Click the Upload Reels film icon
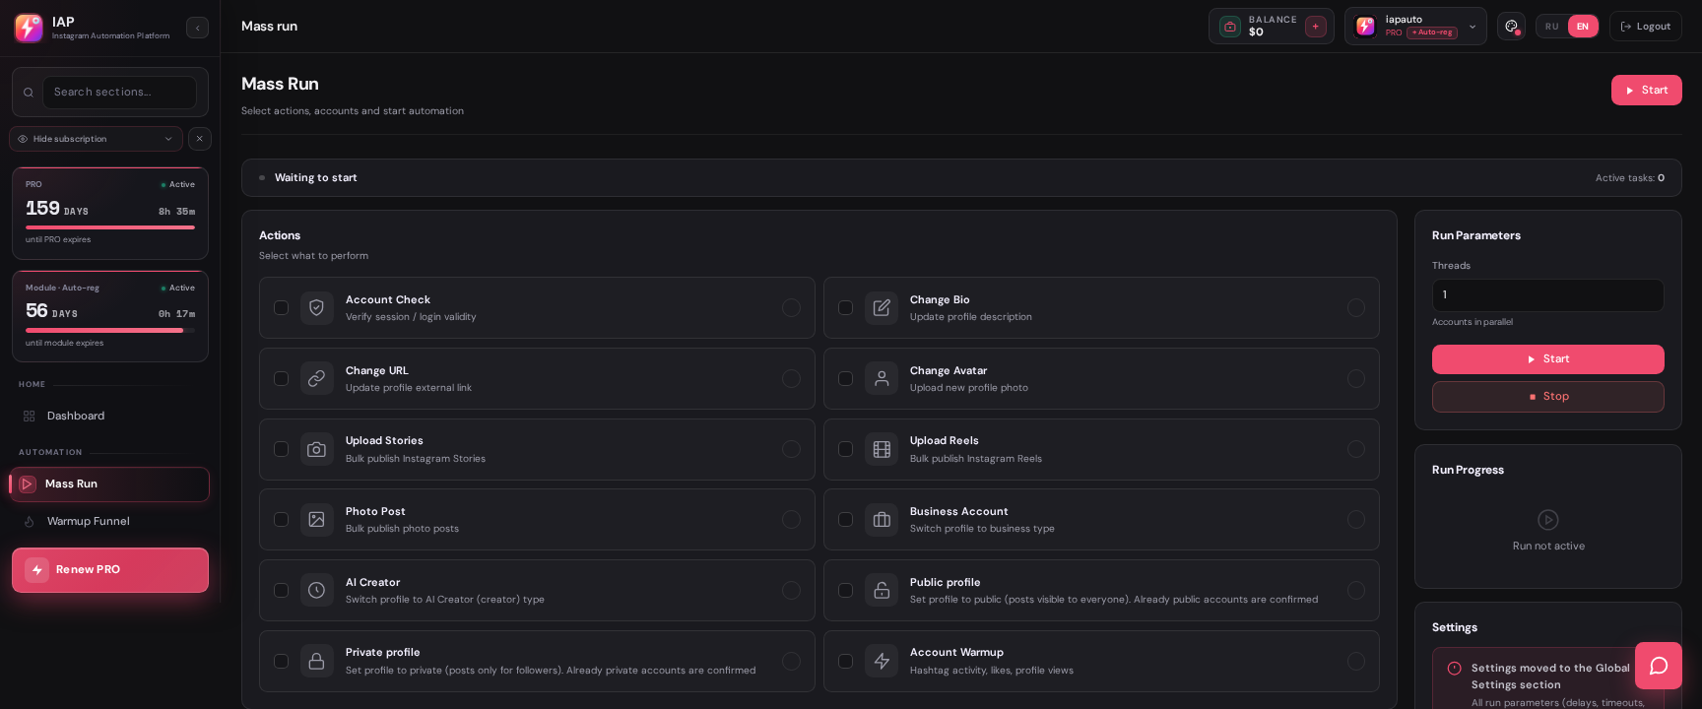The height and width of the screenshot is (709, 1702). click(x=882, y=449)
